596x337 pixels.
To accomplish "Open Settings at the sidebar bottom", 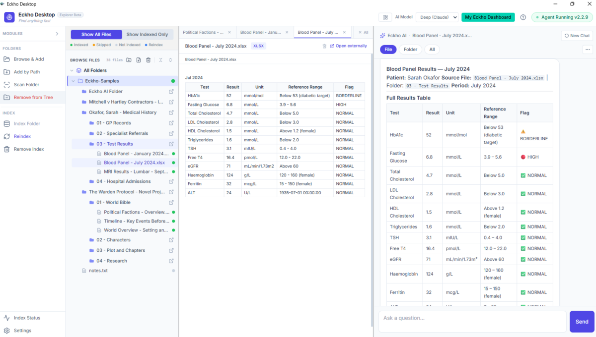I will 22,331.
